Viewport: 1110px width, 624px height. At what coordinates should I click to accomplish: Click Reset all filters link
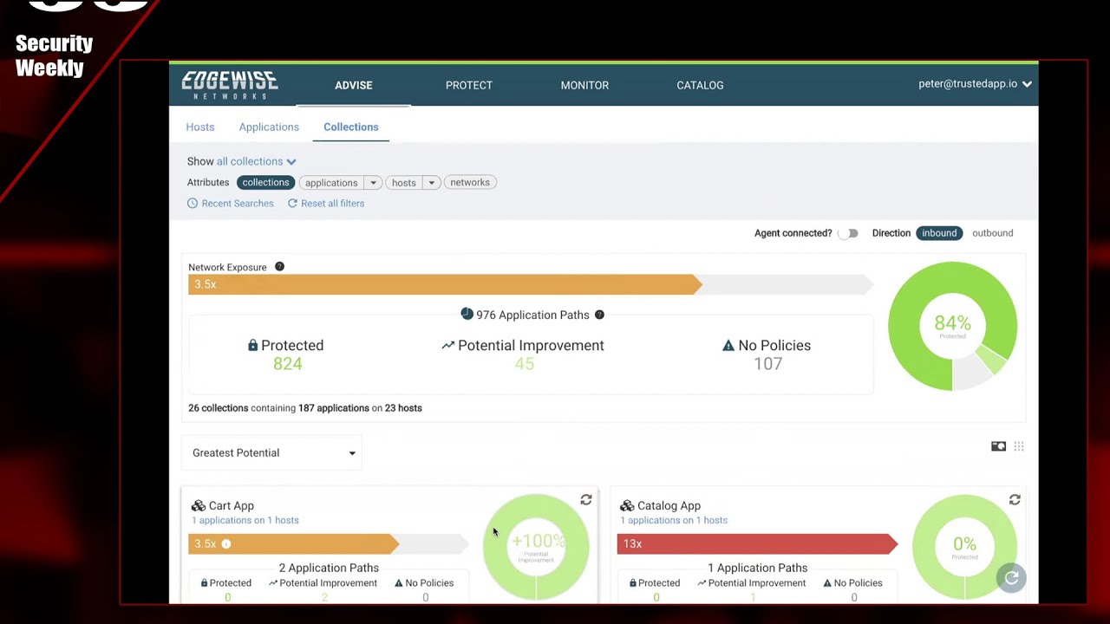332,203
